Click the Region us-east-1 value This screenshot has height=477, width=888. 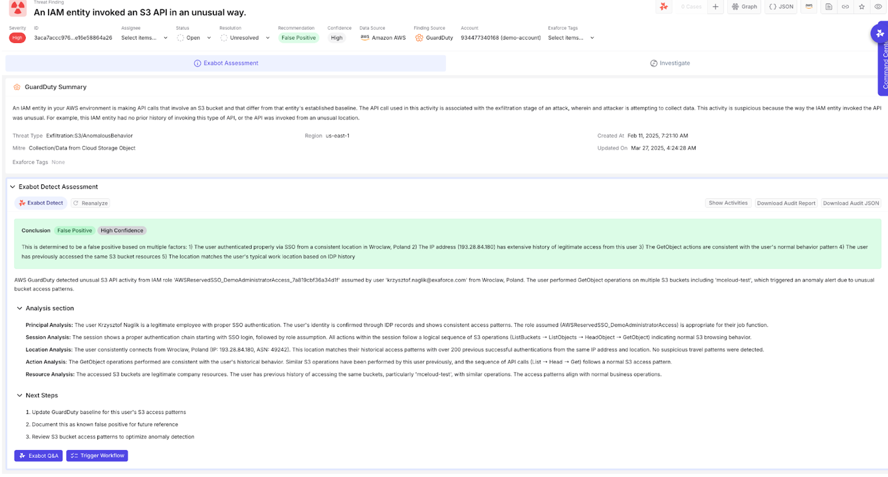pyautogui.click(x=337, y=136)
